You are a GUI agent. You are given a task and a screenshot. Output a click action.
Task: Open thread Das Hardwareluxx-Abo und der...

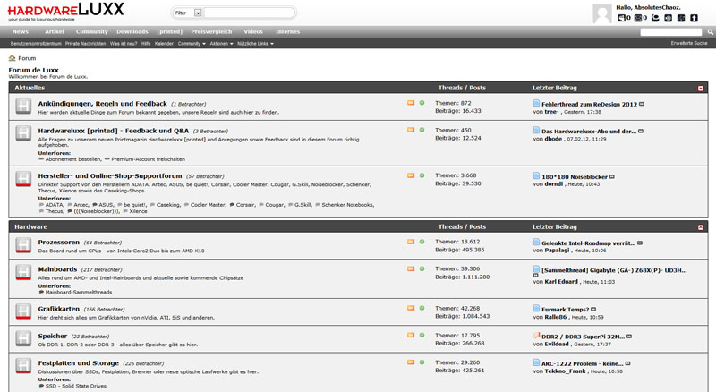click(x=589, y=132)
